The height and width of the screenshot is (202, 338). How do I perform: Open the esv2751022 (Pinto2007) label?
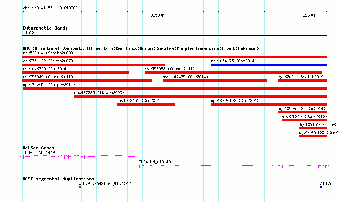click(48, 61)
